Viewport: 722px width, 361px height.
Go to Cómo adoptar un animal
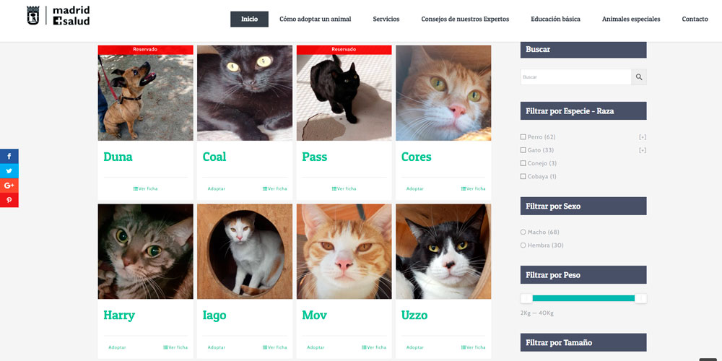pyautogui.click(x=316, y=19)
